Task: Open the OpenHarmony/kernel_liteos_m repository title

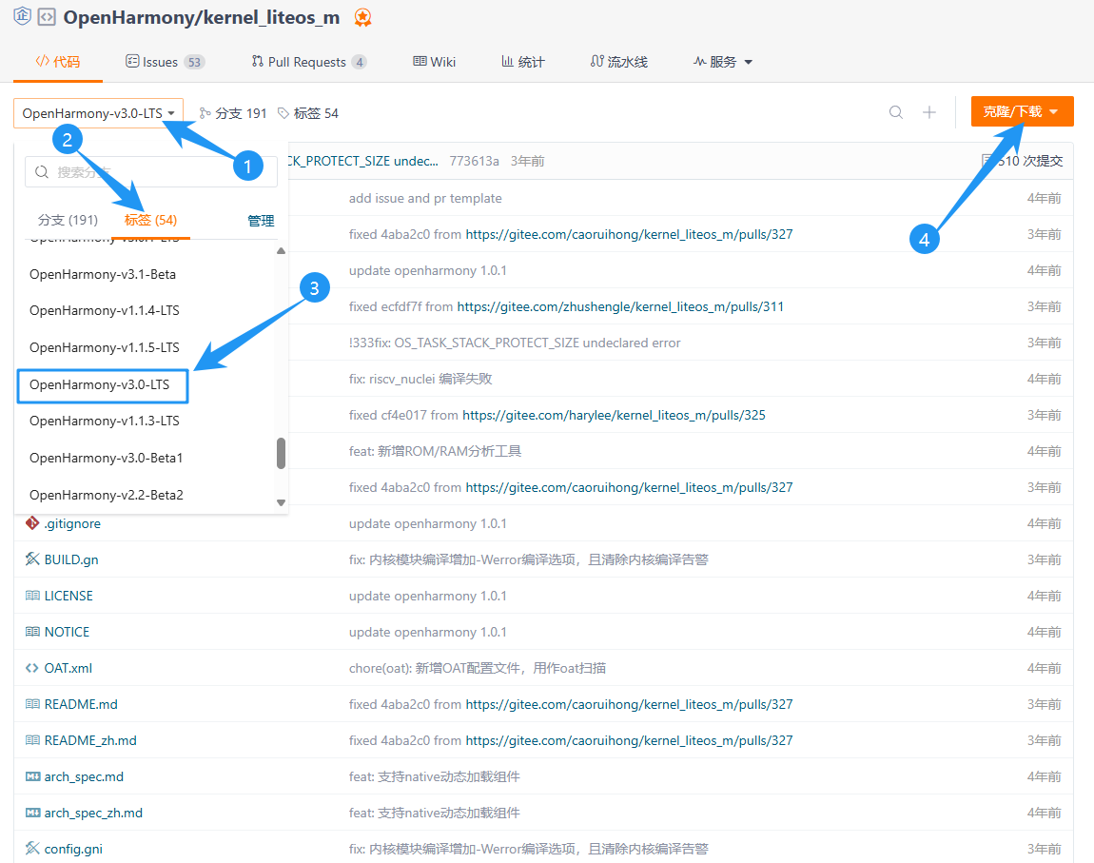Action: (202, 17)
